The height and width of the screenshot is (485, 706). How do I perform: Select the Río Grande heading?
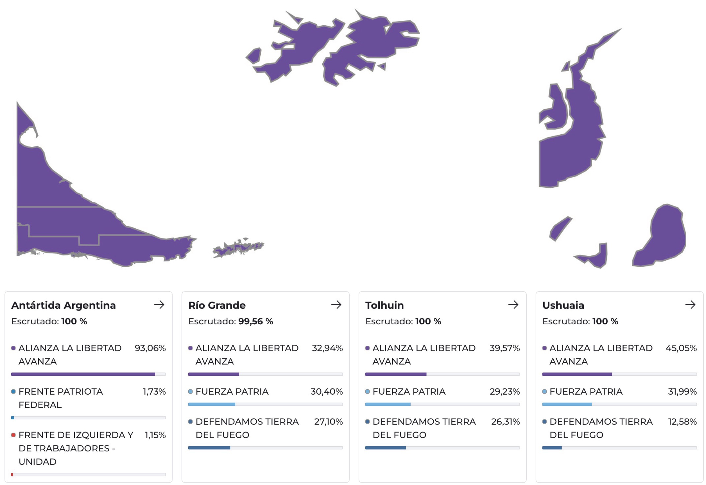(217, 305)
